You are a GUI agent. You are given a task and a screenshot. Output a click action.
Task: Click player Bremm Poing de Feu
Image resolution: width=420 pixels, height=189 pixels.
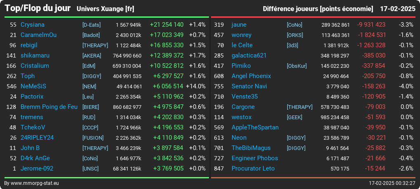[x=49, y=107]
